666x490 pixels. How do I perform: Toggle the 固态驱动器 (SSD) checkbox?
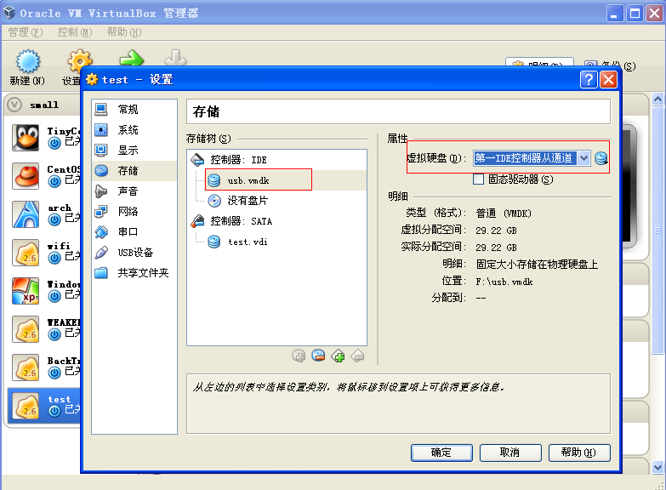(478, 179)
